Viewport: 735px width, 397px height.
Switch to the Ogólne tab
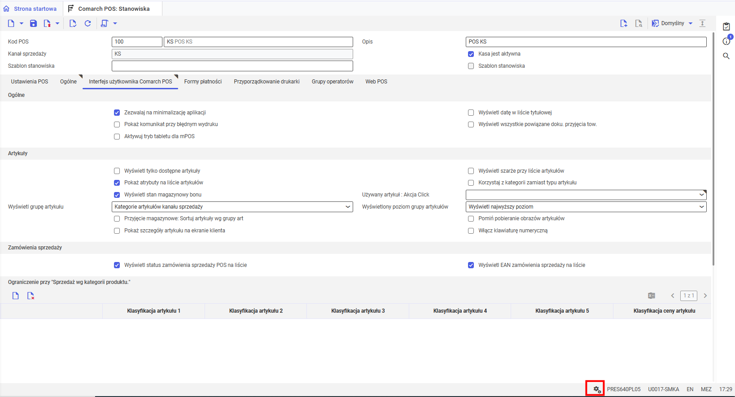68,82
